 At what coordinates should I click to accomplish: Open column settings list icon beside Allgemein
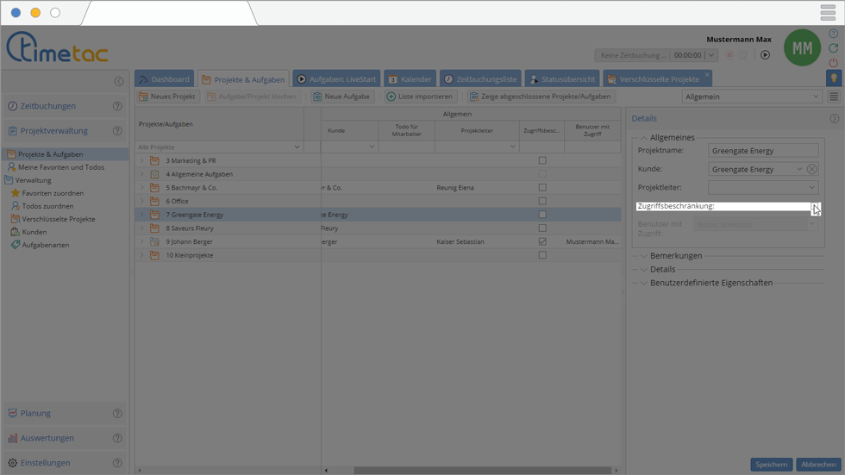[x=834, y=97]
